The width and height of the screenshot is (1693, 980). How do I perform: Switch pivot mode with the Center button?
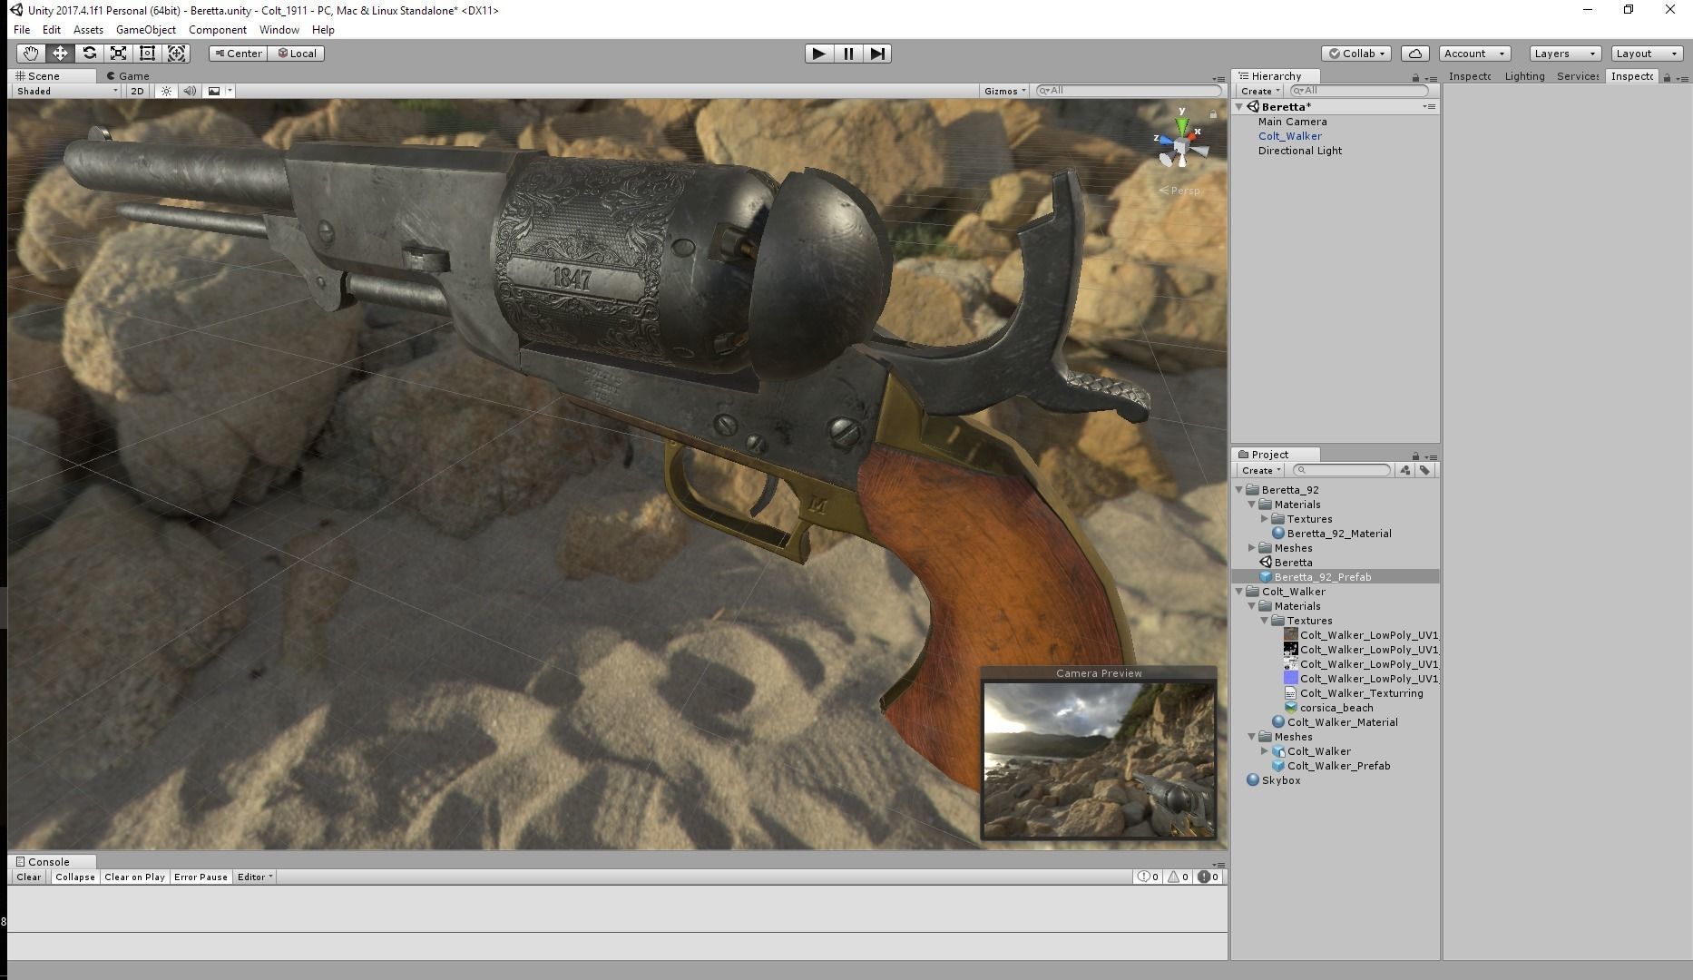click(x=238, y=54)
